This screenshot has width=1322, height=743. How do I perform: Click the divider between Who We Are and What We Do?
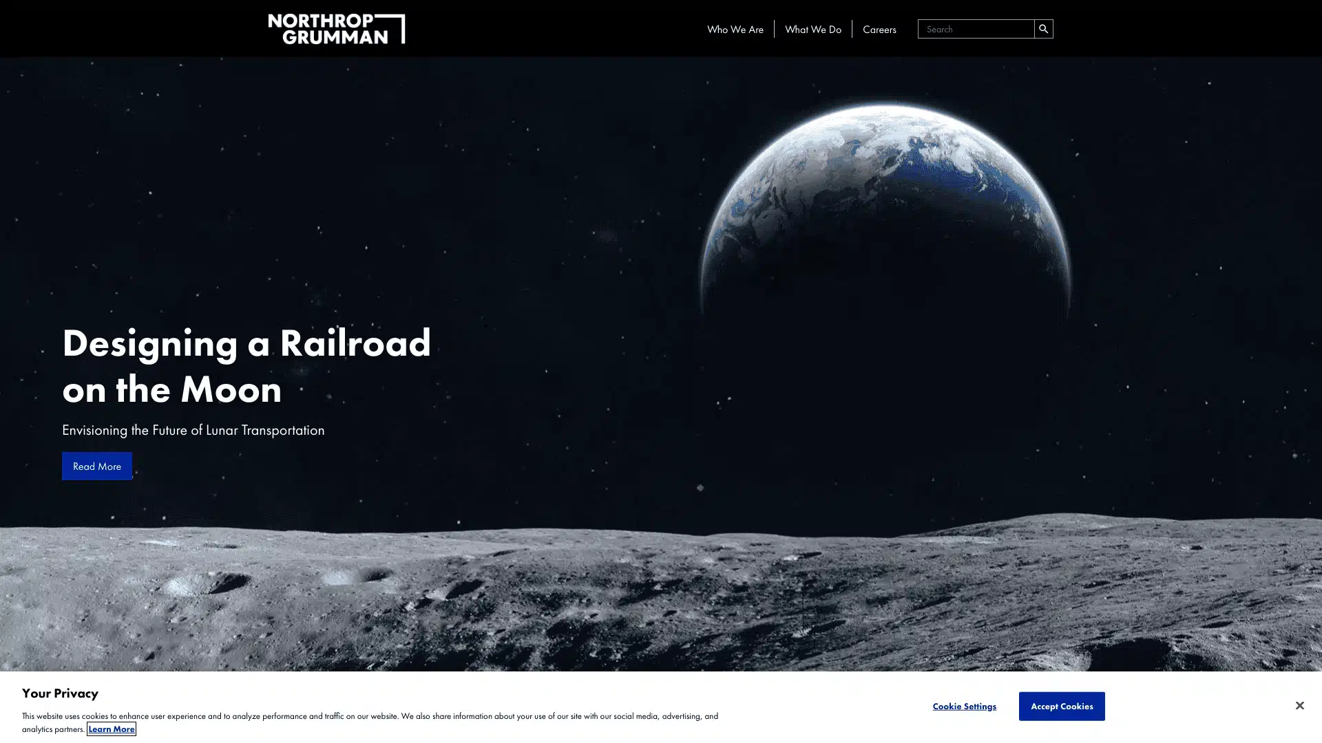coord(774,29)
